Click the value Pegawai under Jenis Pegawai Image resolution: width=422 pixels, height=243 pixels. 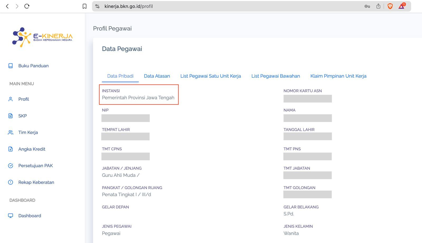point(111,233)
